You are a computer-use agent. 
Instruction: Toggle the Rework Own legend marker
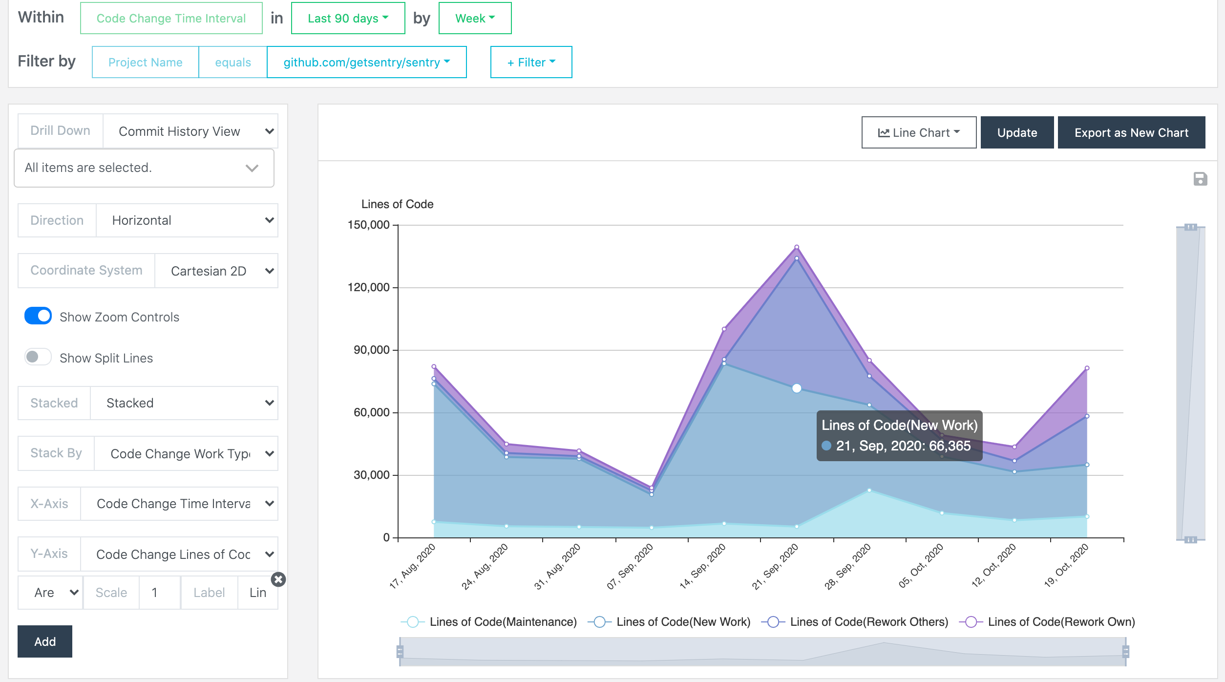pos(971,622)
